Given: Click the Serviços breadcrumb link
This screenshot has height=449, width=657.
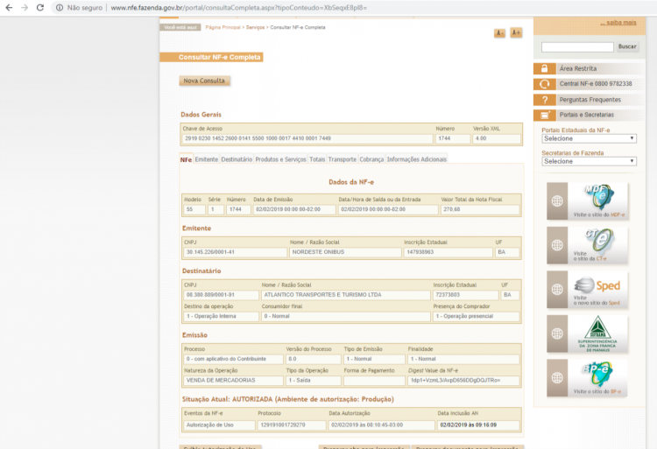Looking at the screenshot, I should pos(255,27).
